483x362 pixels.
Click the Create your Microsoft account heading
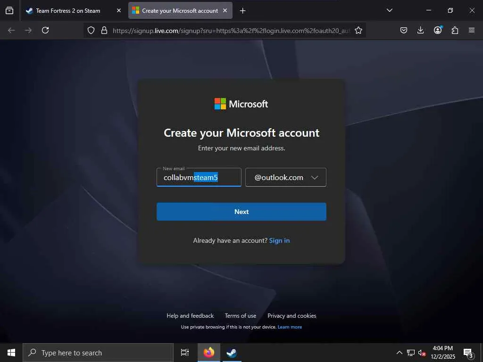click(x=241, y=132)
